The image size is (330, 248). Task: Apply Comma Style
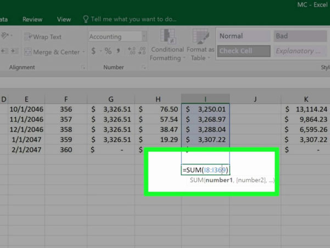(x=118, y=51)
